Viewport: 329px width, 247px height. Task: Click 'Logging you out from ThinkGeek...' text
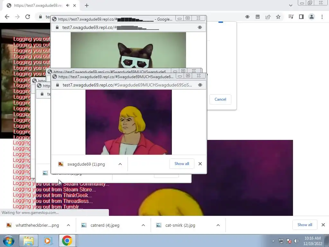pos(52,195)
